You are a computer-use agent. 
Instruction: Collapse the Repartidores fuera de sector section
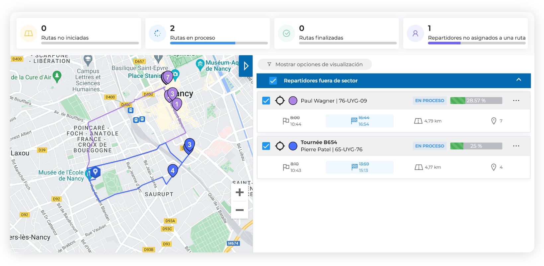pyautogui.click(x=518, y=80)
